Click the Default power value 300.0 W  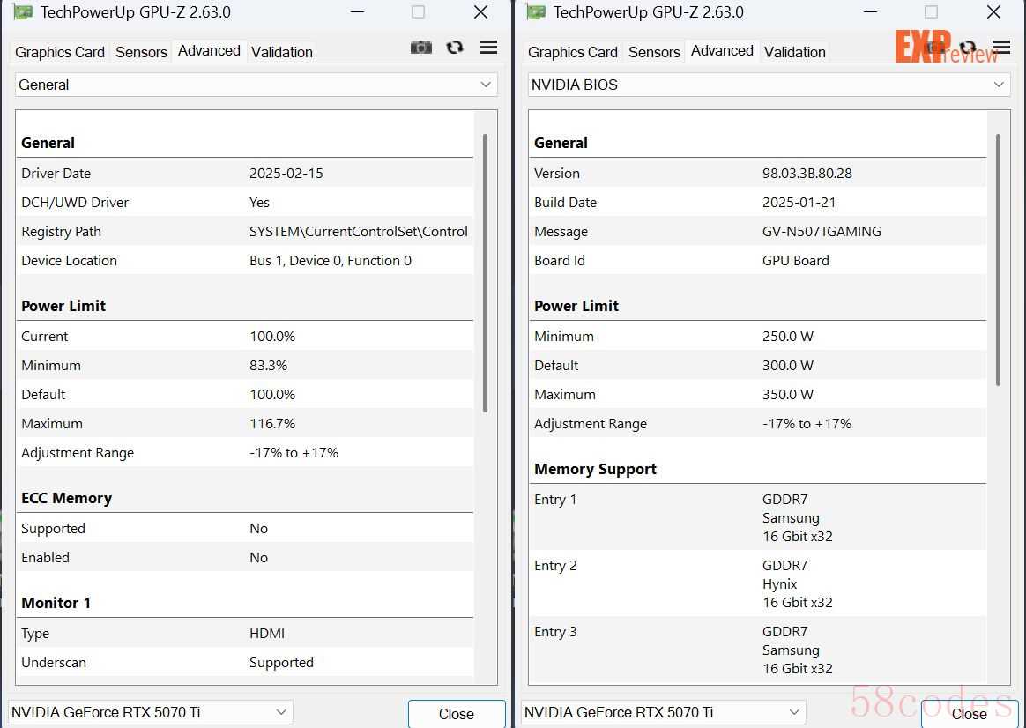[788, 366]
